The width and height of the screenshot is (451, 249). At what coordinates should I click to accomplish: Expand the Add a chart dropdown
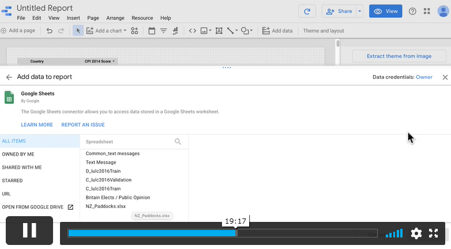tap(125, 31)
